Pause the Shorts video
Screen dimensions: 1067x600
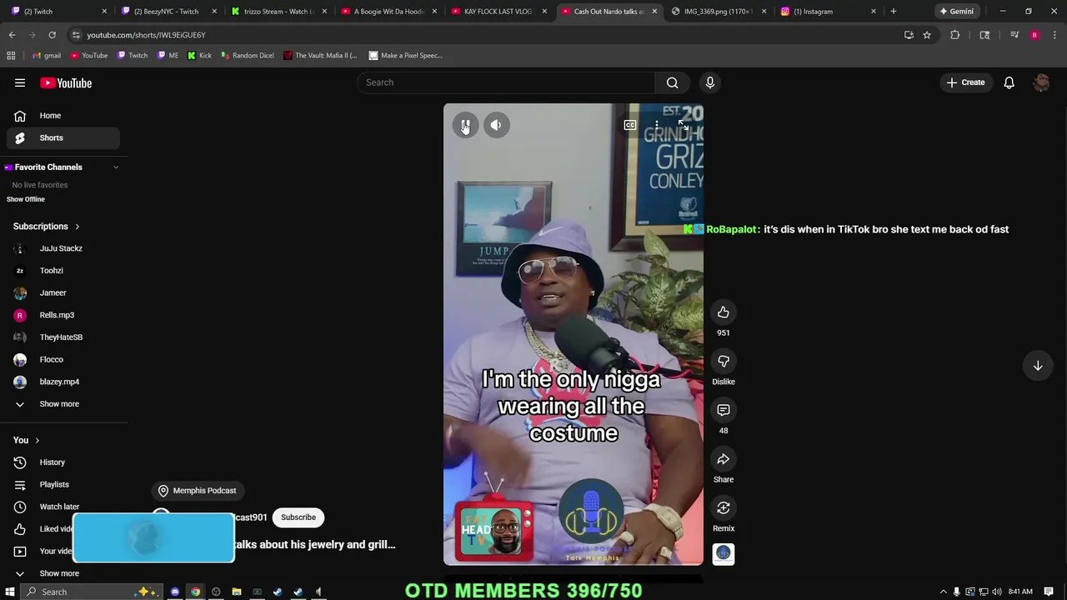tap(465, 125)
